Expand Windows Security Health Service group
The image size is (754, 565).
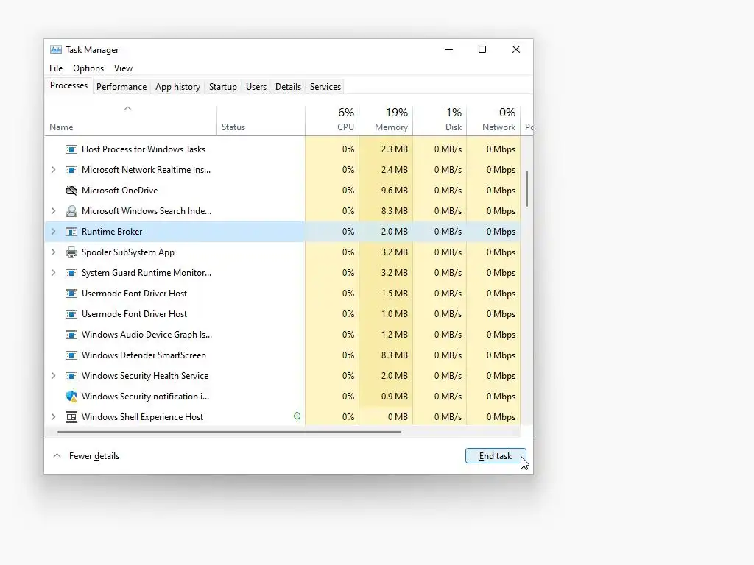[x=53, y=376]
